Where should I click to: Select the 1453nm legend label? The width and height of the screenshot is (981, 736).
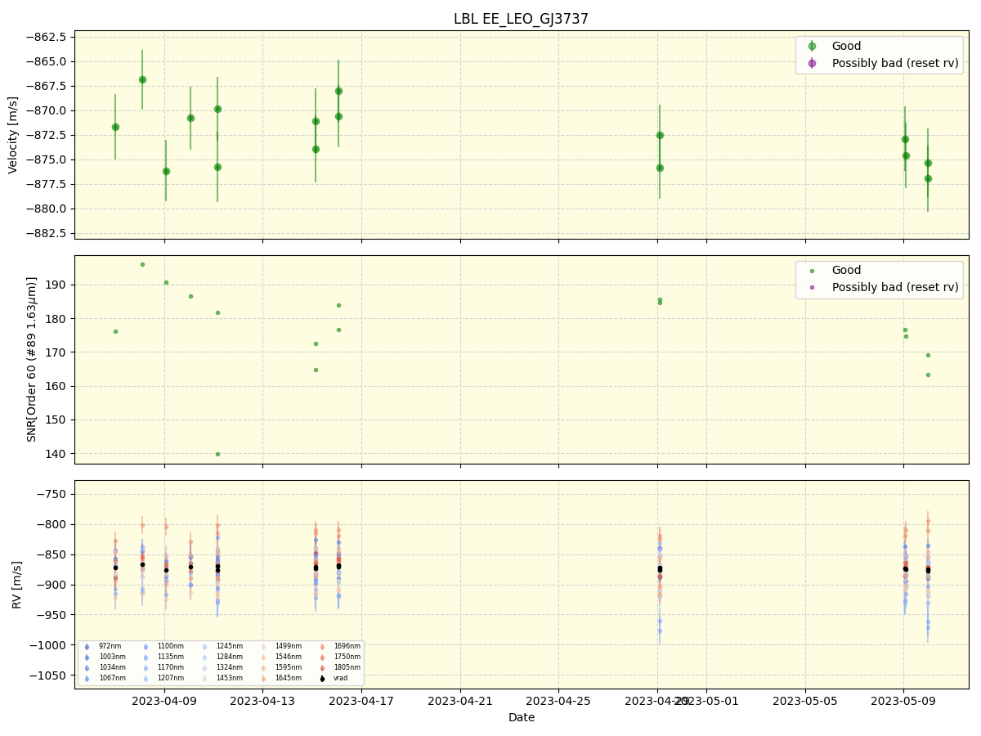click(x=230, y=678)
